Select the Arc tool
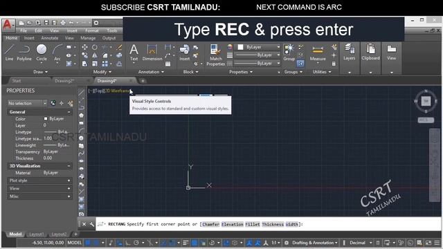 57,53
